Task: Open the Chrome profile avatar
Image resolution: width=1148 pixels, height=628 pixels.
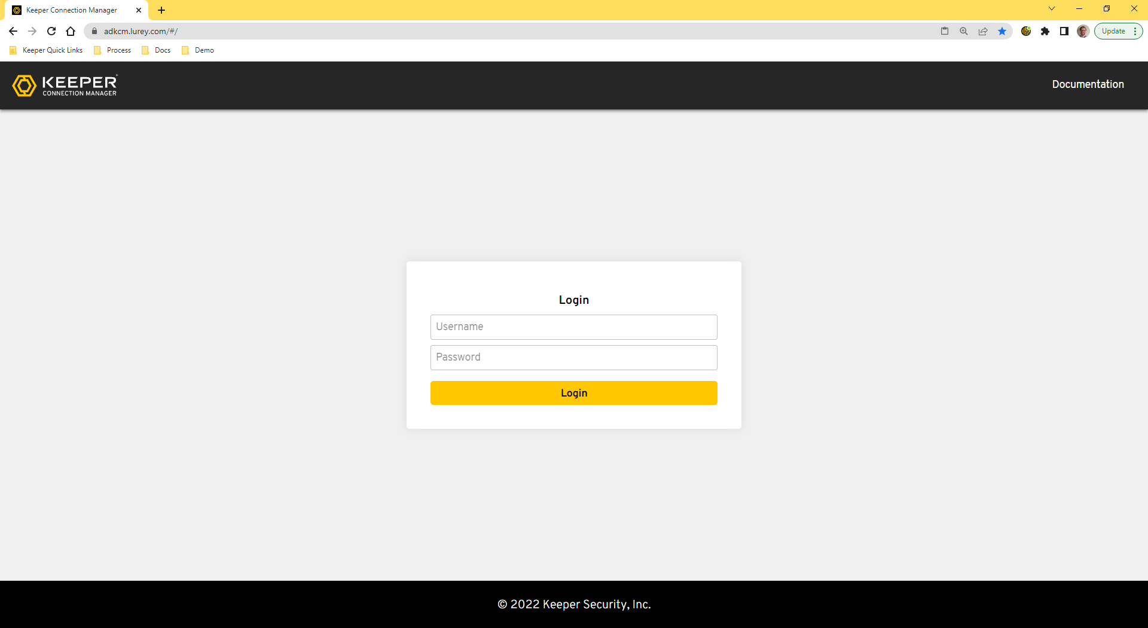Action: tap(1083, 31)
